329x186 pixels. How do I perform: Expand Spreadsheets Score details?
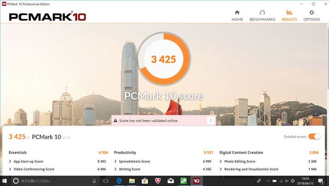coord(115,162)
